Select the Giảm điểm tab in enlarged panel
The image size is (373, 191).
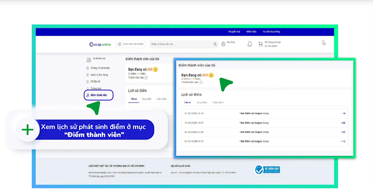pyautogui.click(x=218, y=103)
